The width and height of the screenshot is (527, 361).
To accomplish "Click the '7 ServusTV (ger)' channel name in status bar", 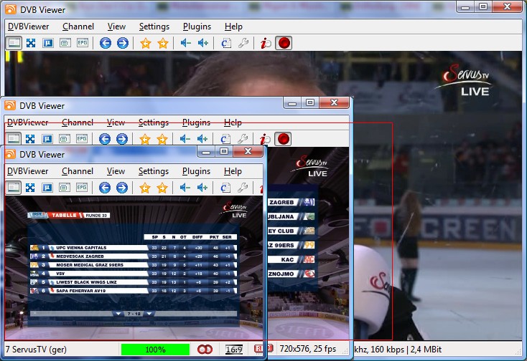I will coord(36,350).
